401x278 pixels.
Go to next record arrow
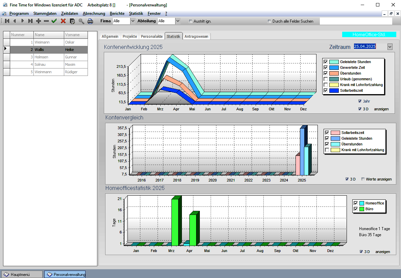click(x=23, y=21)
